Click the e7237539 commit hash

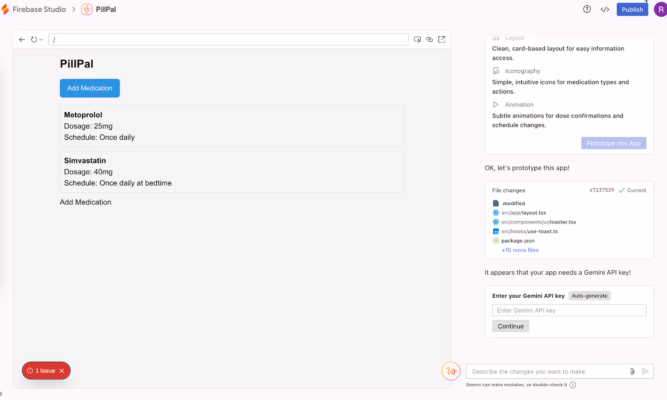click(602, 190)
